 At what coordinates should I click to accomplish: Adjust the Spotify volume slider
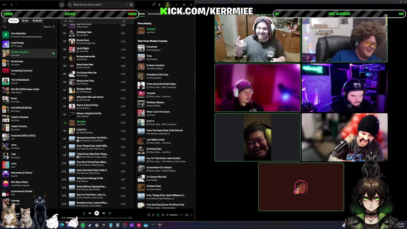pyautogui.click(x=176, y=215)
